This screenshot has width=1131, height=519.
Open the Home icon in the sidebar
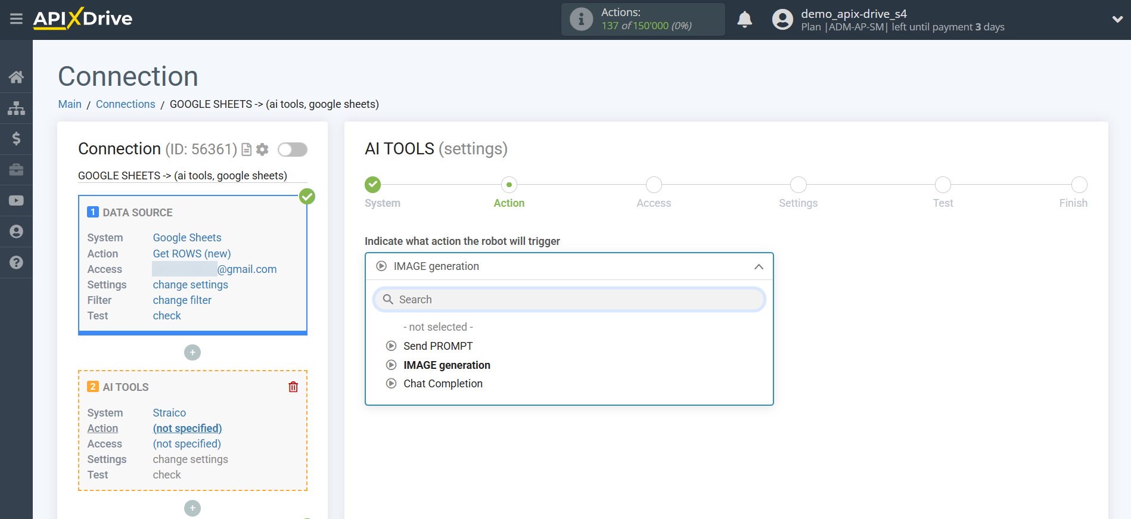(x=16, y=77)
